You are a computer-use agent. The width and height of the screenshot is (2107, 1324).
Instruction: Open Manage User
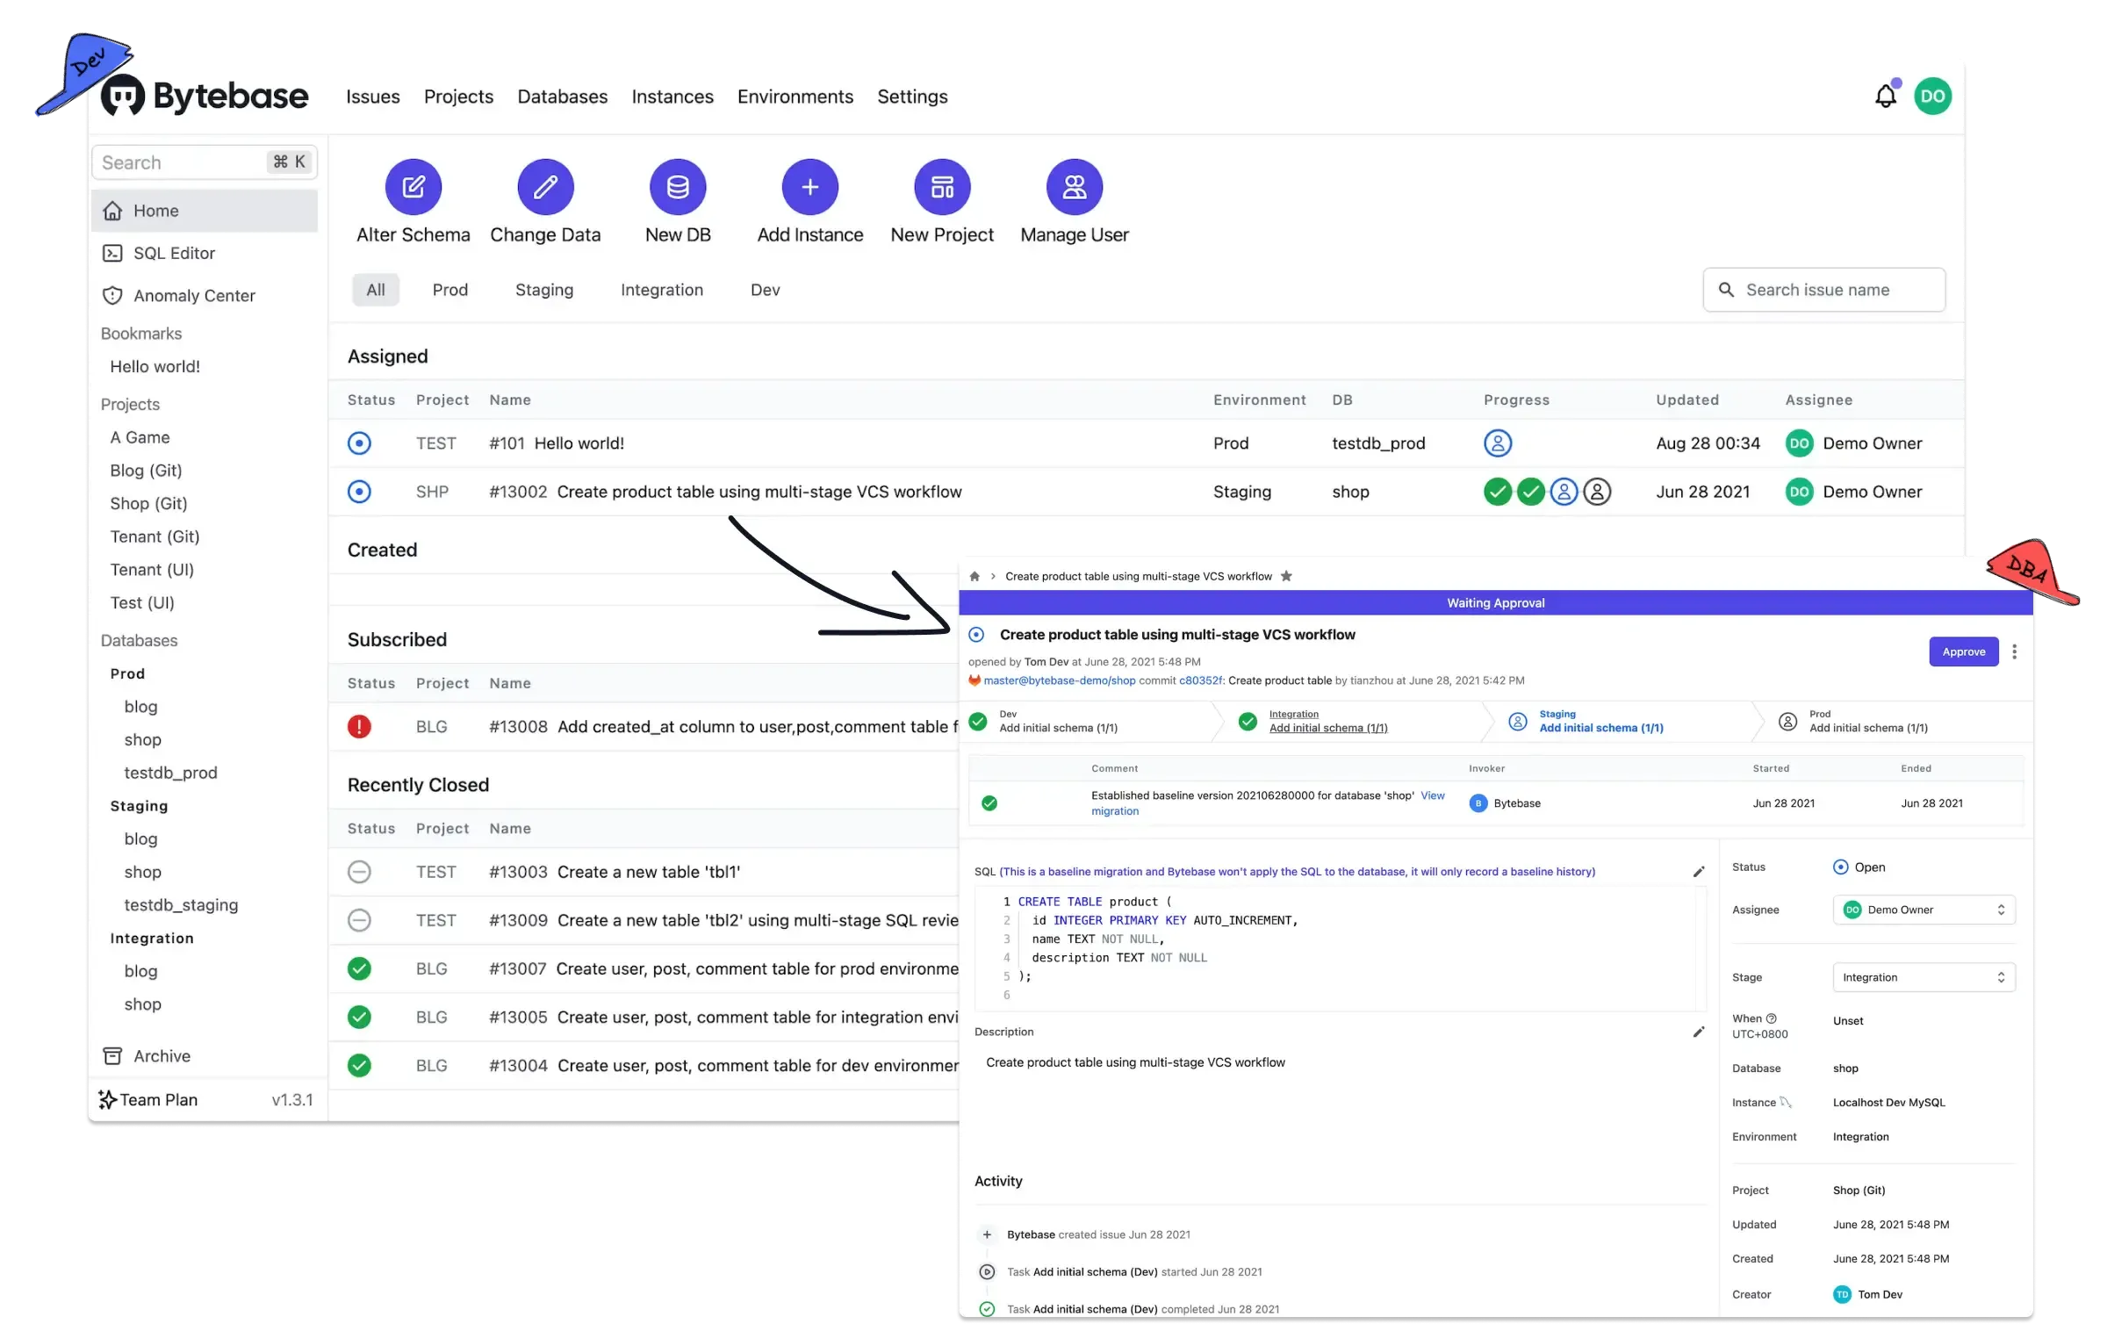pyautogui.click(x=1075, y=187)
